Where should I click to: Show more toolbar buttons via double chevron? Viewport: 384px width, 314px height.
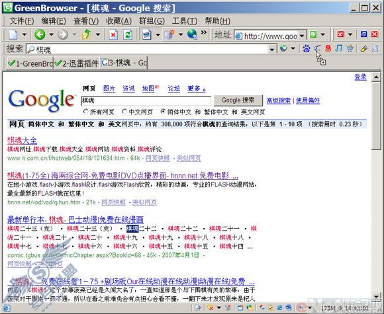(203, 32)
